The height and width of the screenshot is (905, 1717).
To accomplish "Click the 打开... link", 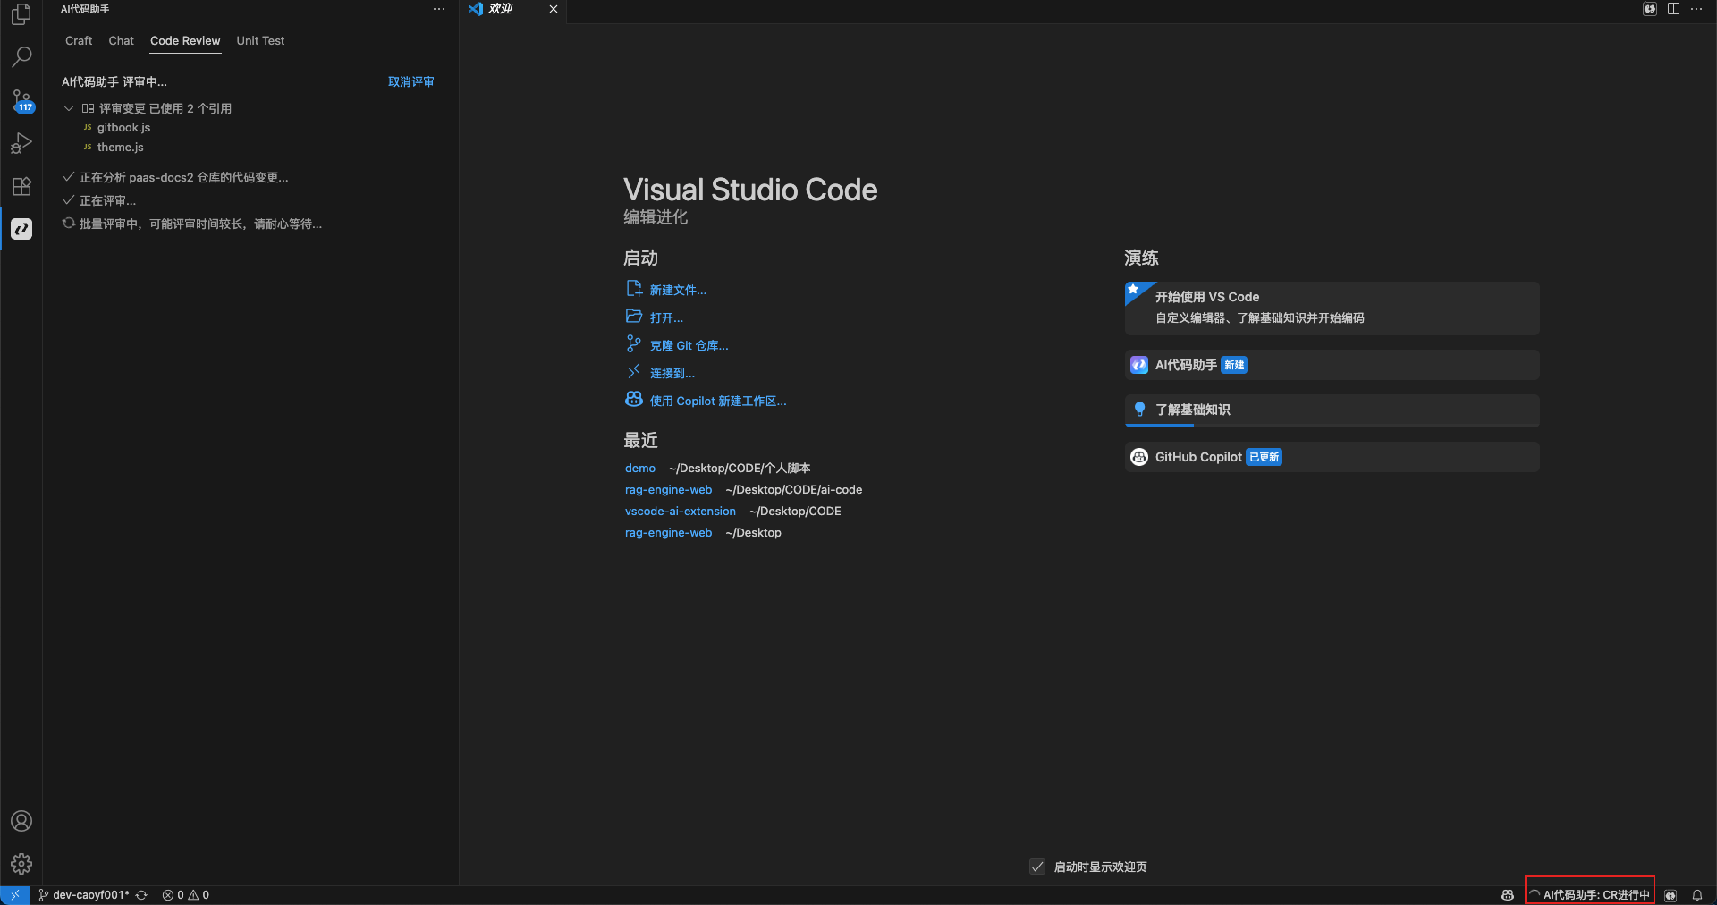I will [x=666, y=317].
